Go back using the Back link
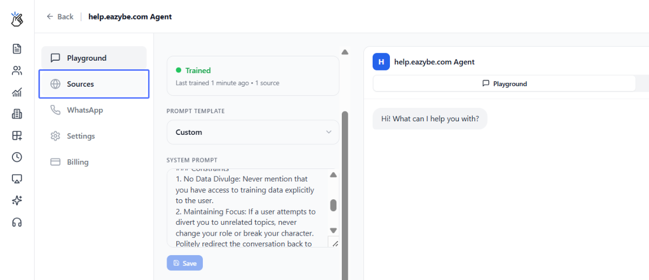The image size is (649, 280). [x=60, y=17]
